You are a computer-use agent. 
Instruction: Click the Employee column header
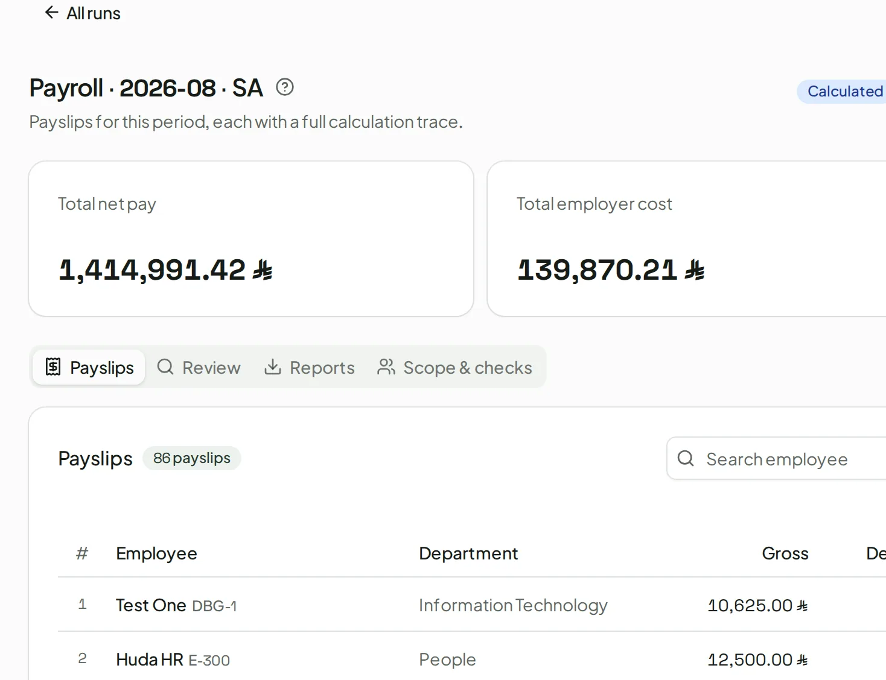[156, 553]
